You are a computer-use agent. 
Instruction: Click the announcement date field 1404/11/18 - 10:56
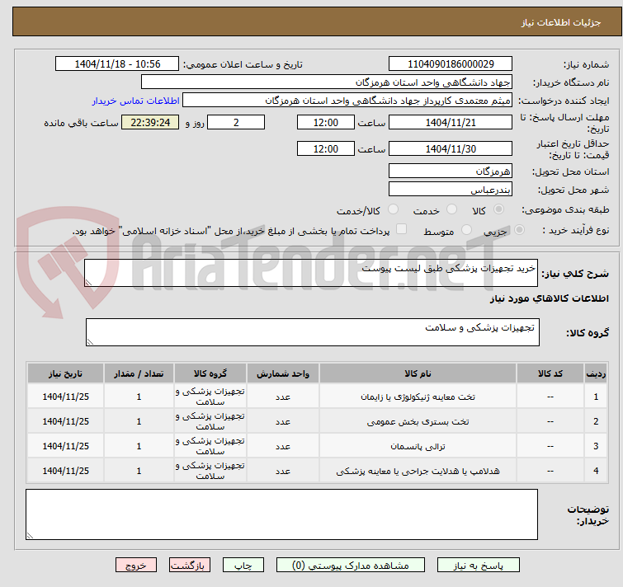[117, 64]
